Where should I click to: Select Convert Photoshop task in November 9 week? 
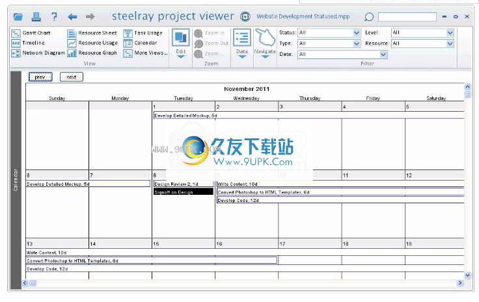[340, 192]
